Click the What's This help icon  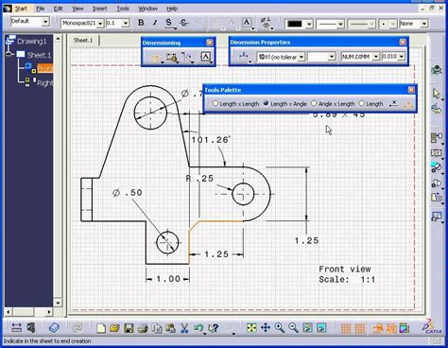coord(214,328)
